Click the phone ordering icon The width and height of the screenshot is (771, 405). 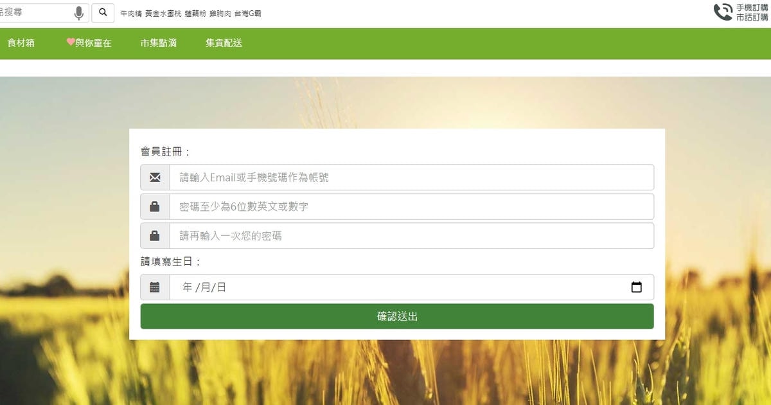coord(723,12)
